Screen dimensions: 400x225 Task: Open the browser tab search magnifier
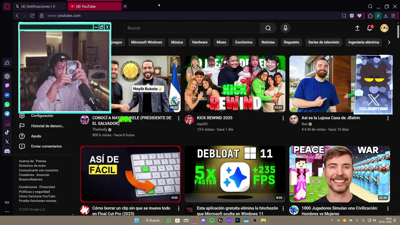[x=370, y=7]
